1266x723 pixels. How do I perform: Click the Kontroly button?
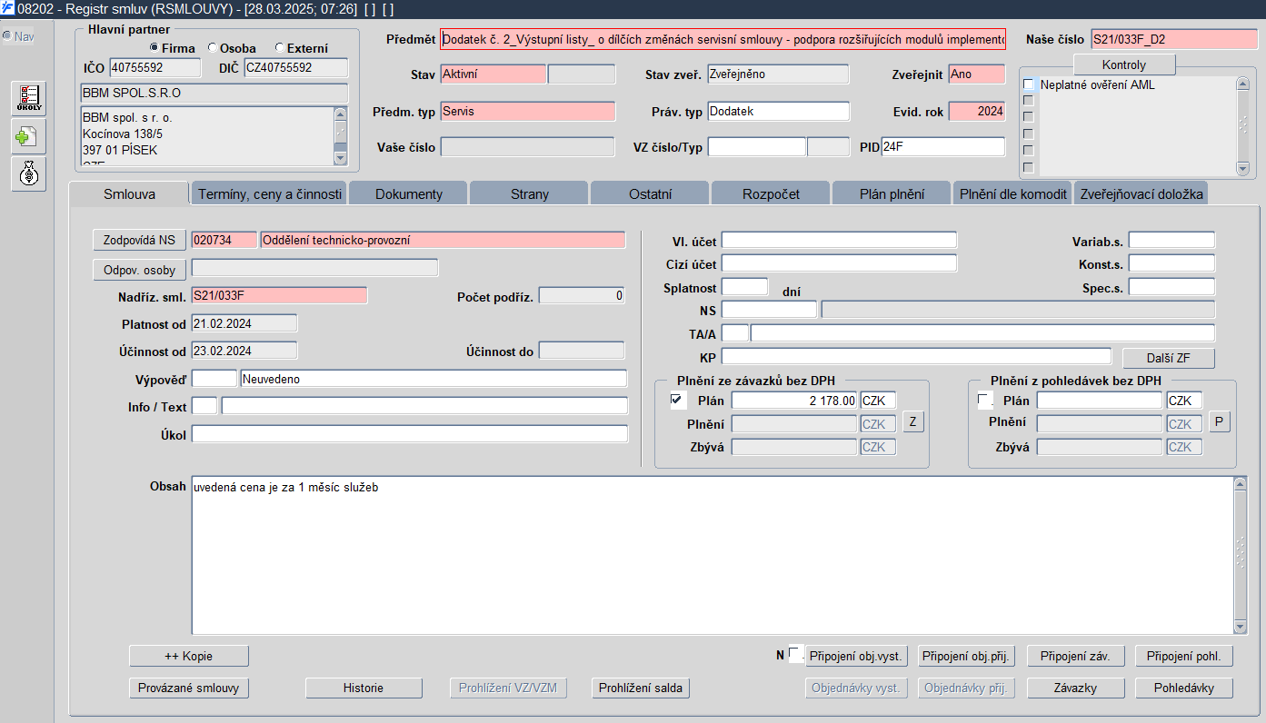pyautogui.click(x=1124, y=64)
